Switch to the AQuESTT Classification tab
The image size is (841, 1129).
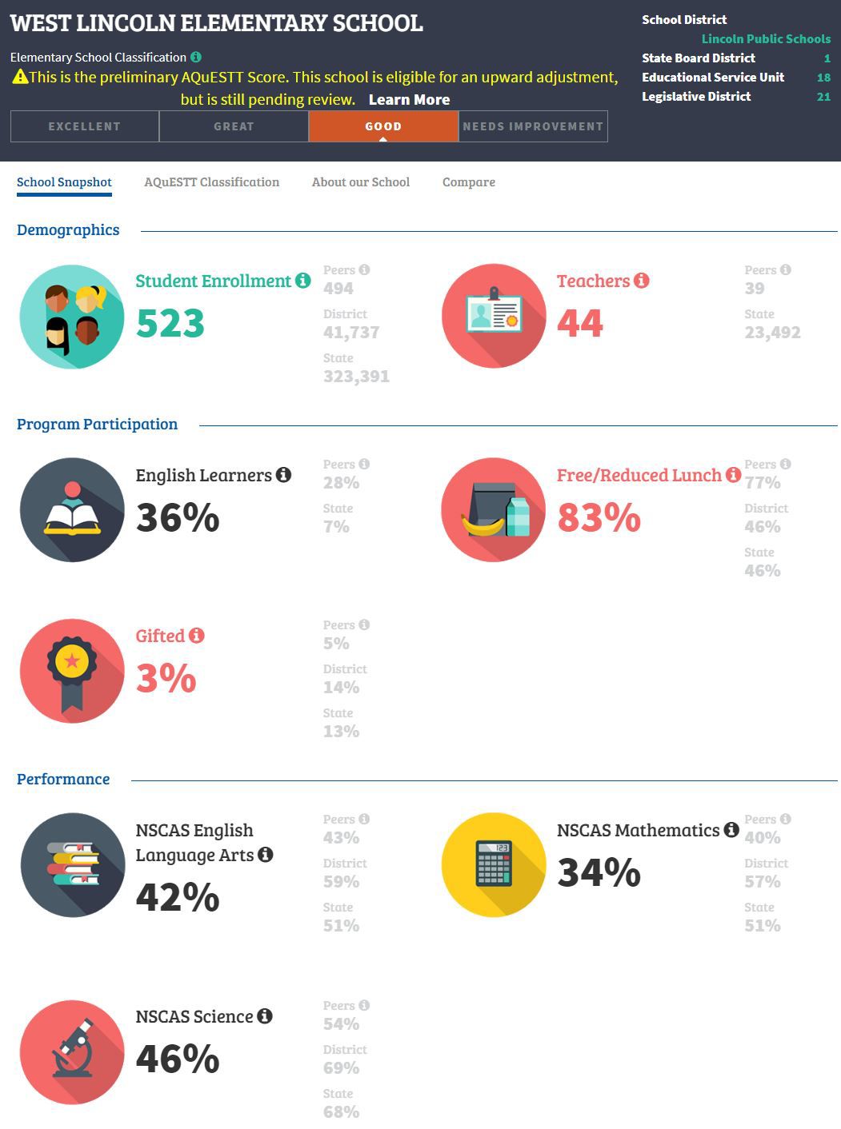tap(212, 182)
